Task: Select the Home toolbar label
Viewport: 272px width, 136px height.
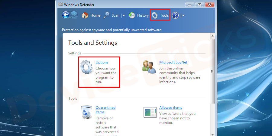Action: 95,15
